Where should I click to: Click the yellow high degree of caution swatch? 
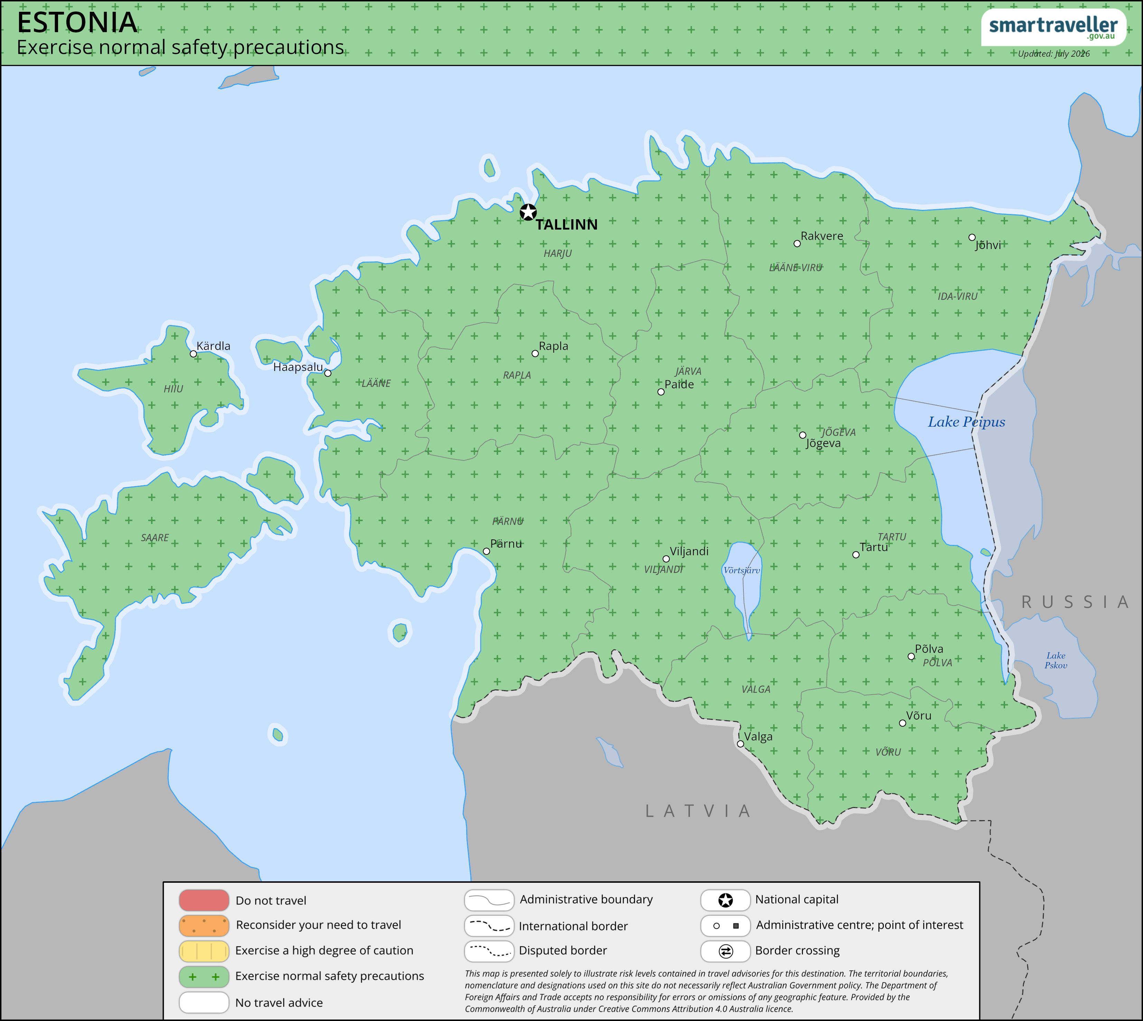pyautogui.click(x=204, y=952)
